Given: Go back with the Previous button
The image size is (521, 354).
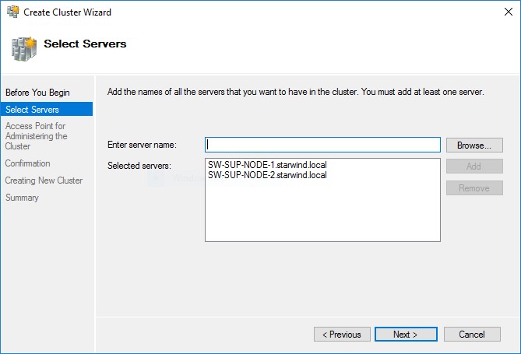Looking at the screenshot, I should point(342,335).
